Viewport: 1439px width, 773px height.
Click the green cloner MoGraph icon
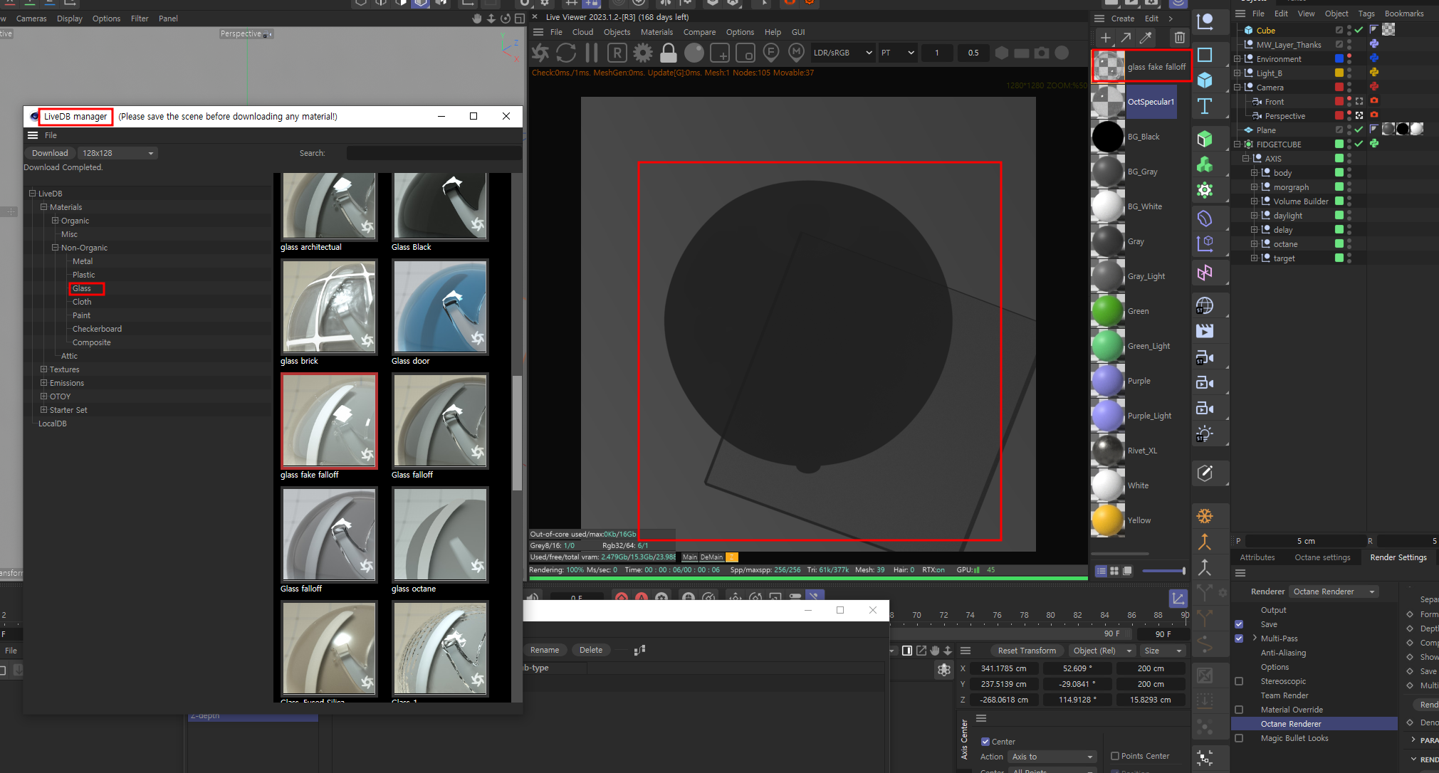click(x=1205, y=164)
